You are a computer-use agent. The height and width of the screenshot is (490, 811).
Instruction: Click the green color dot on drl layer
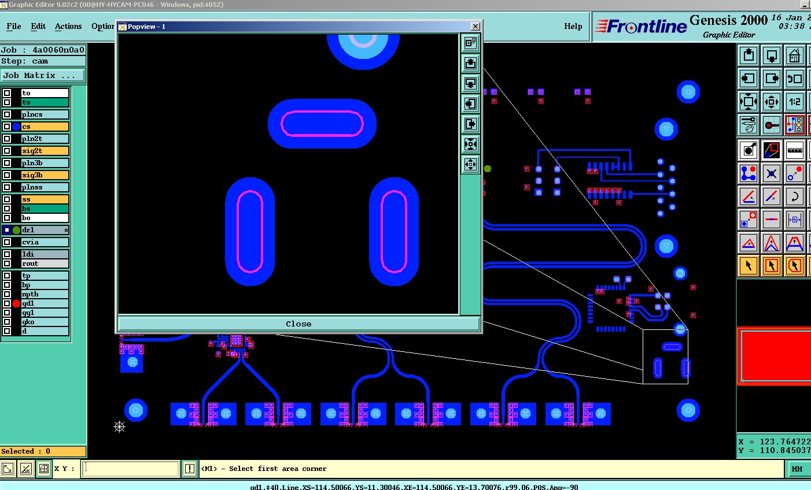point(16,230)
